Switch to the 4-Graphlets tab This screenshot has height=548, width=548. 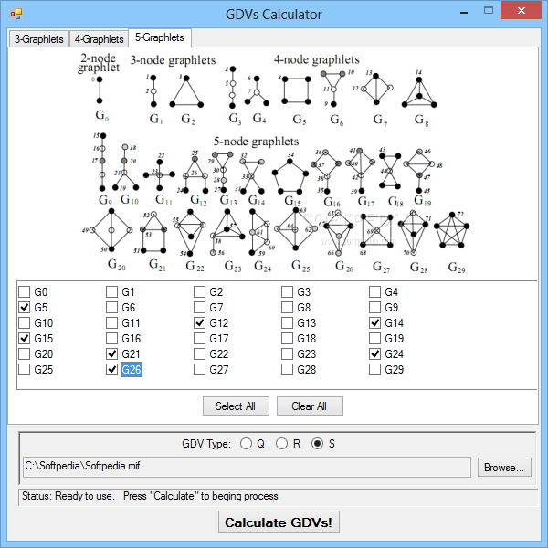point(99,38)
